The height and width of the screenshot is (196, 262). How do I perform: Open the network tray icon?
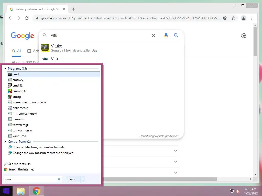(232, 191)
